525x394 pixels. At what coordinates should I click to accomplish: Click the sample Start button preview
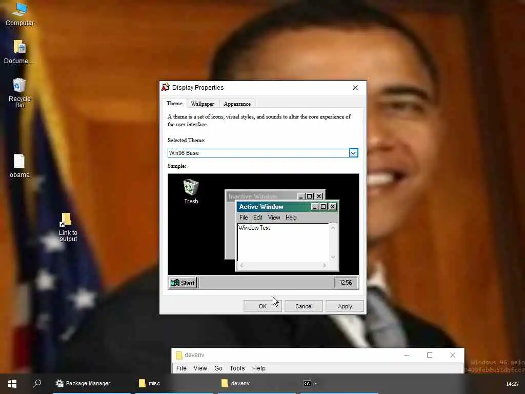click(183, 283)
